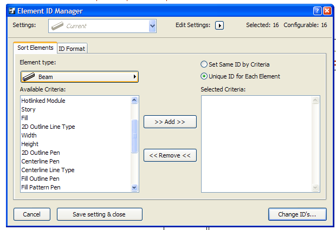Viewport: 336px width, 230px height.
Task: Click the Add button
Action: (170, 122)
